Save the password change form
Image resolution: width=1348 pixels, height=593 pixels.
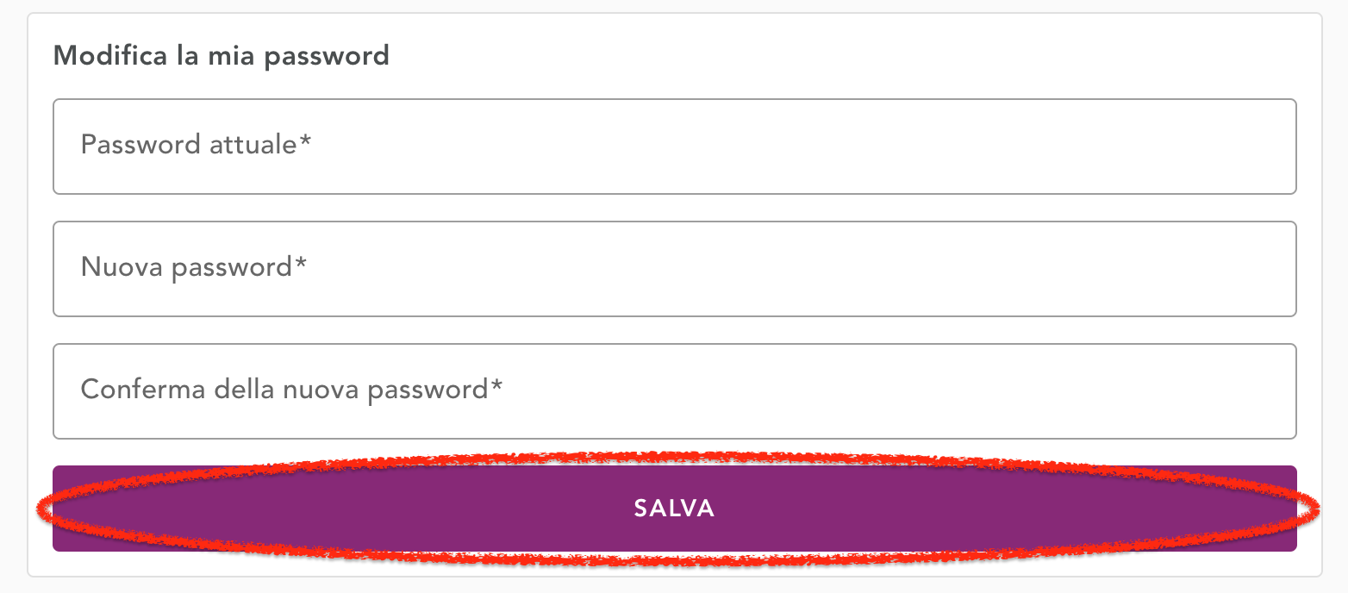[x=674, y=509]
